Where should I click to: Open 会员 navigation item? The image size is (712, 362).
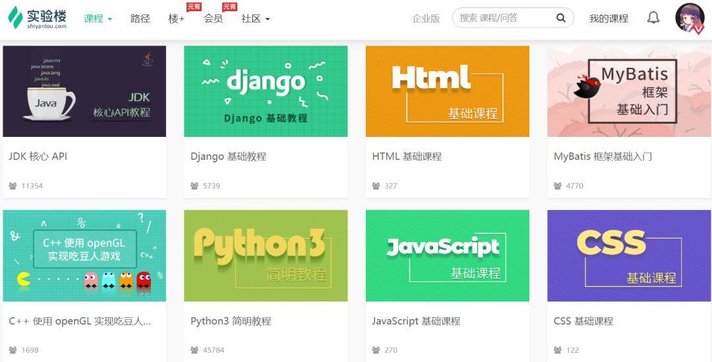[x=213, y=18]
